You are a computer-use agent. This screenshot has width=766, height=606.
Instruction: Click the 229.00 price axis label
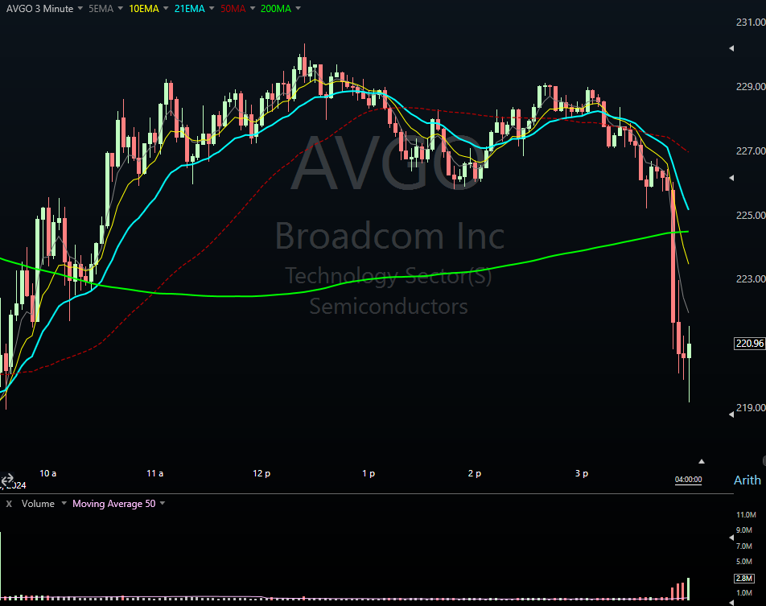751,86
